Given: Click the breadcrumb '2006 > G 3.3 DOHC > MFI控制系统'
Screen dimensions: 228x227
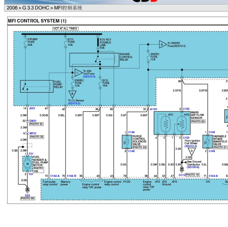Looking at the screenshot, I should [44, 8].
